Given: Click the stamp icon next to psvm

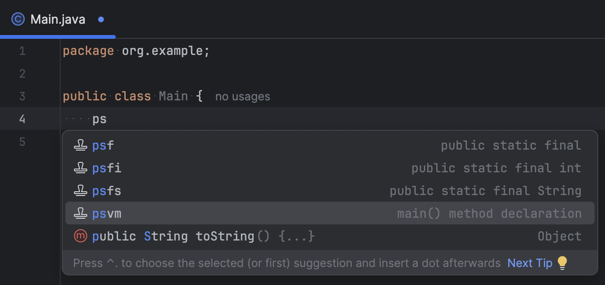Looking at the screenshot, I should (x=81, y=214).
